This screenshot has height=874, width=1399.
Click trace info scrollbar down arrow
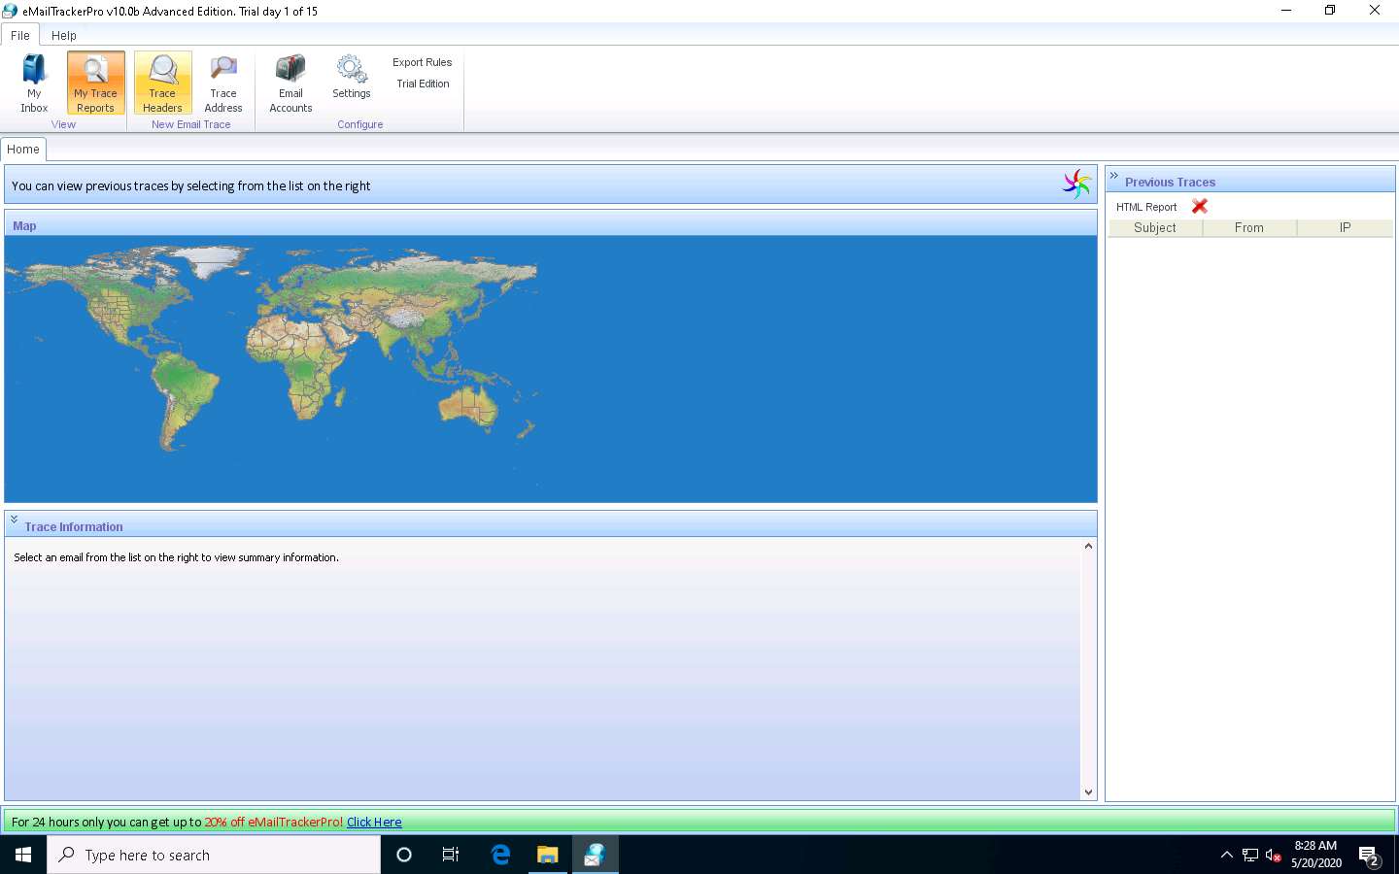(x=1088, y=792)
